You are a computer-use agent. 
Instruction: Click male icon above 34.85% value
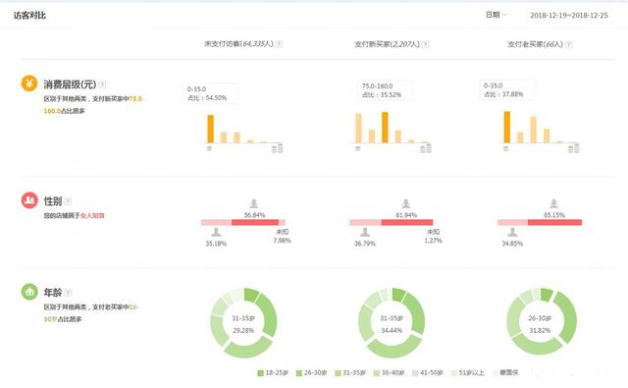coord(512,232)
